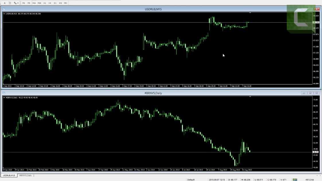The width and height of the screenshot is (322, 181).
Task: Select the Text Label tool
Action: (10, 3)
